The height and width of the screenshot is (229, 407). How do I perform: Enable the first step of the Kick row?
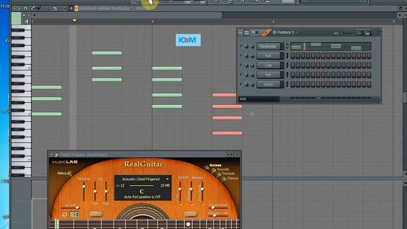[293, 55]
